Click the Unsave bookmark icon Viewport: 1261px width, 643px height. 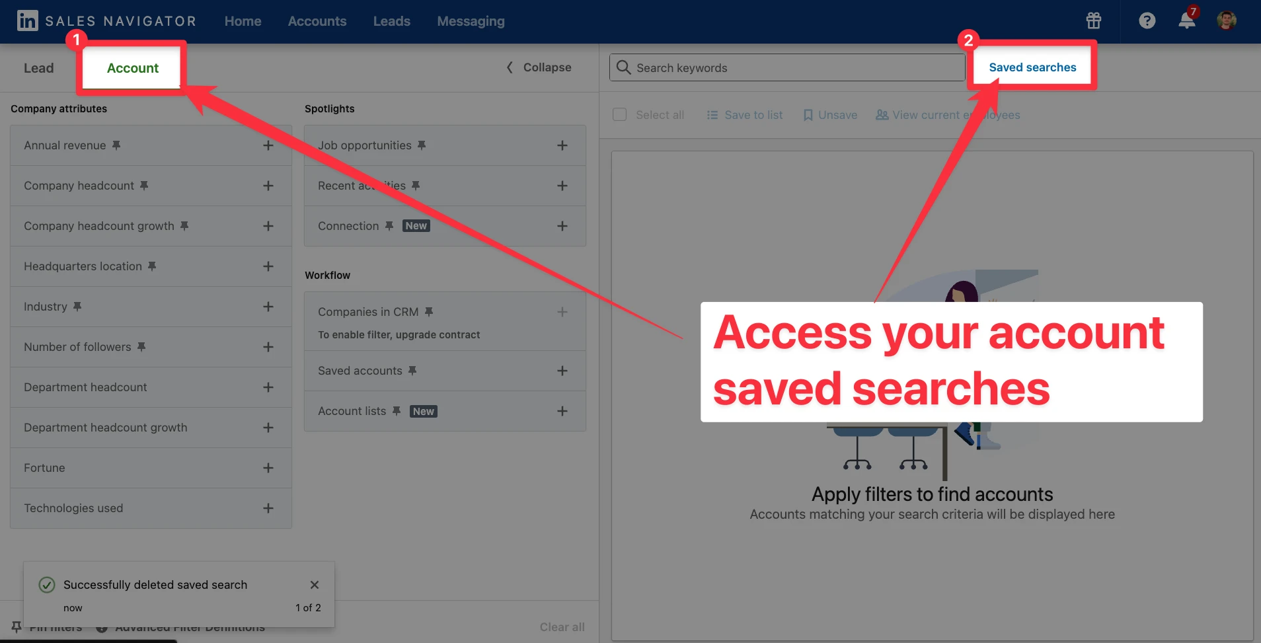(x=808, y=115)
